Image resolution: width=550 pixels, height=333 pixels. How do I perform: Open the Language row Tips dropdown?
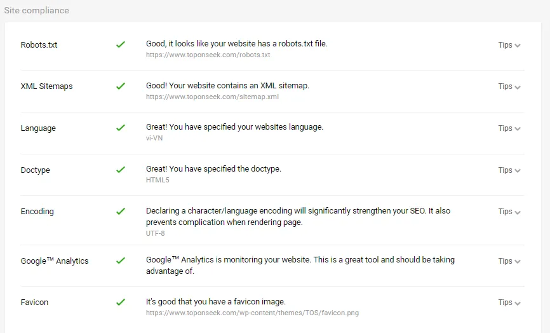point(509,128)
